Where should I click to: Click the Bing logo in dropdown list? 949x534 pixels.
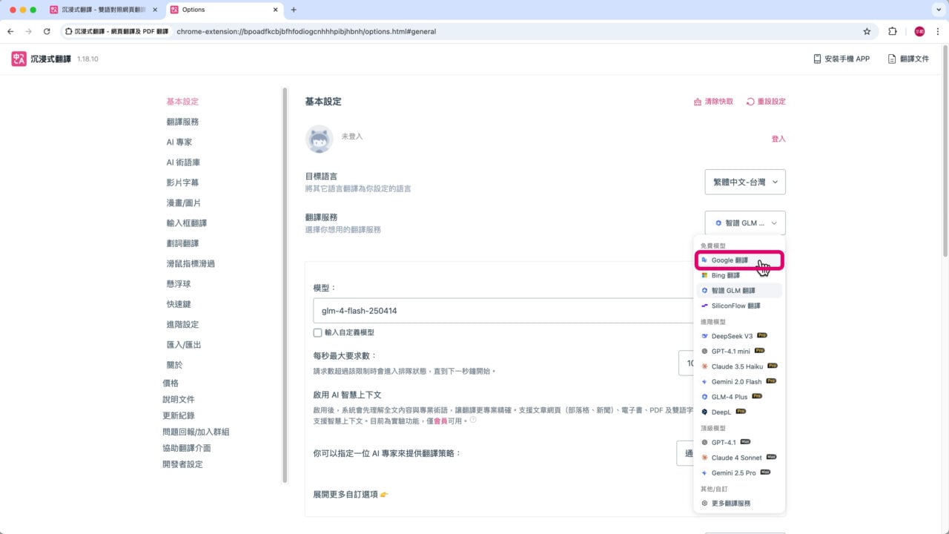point(704,275)
